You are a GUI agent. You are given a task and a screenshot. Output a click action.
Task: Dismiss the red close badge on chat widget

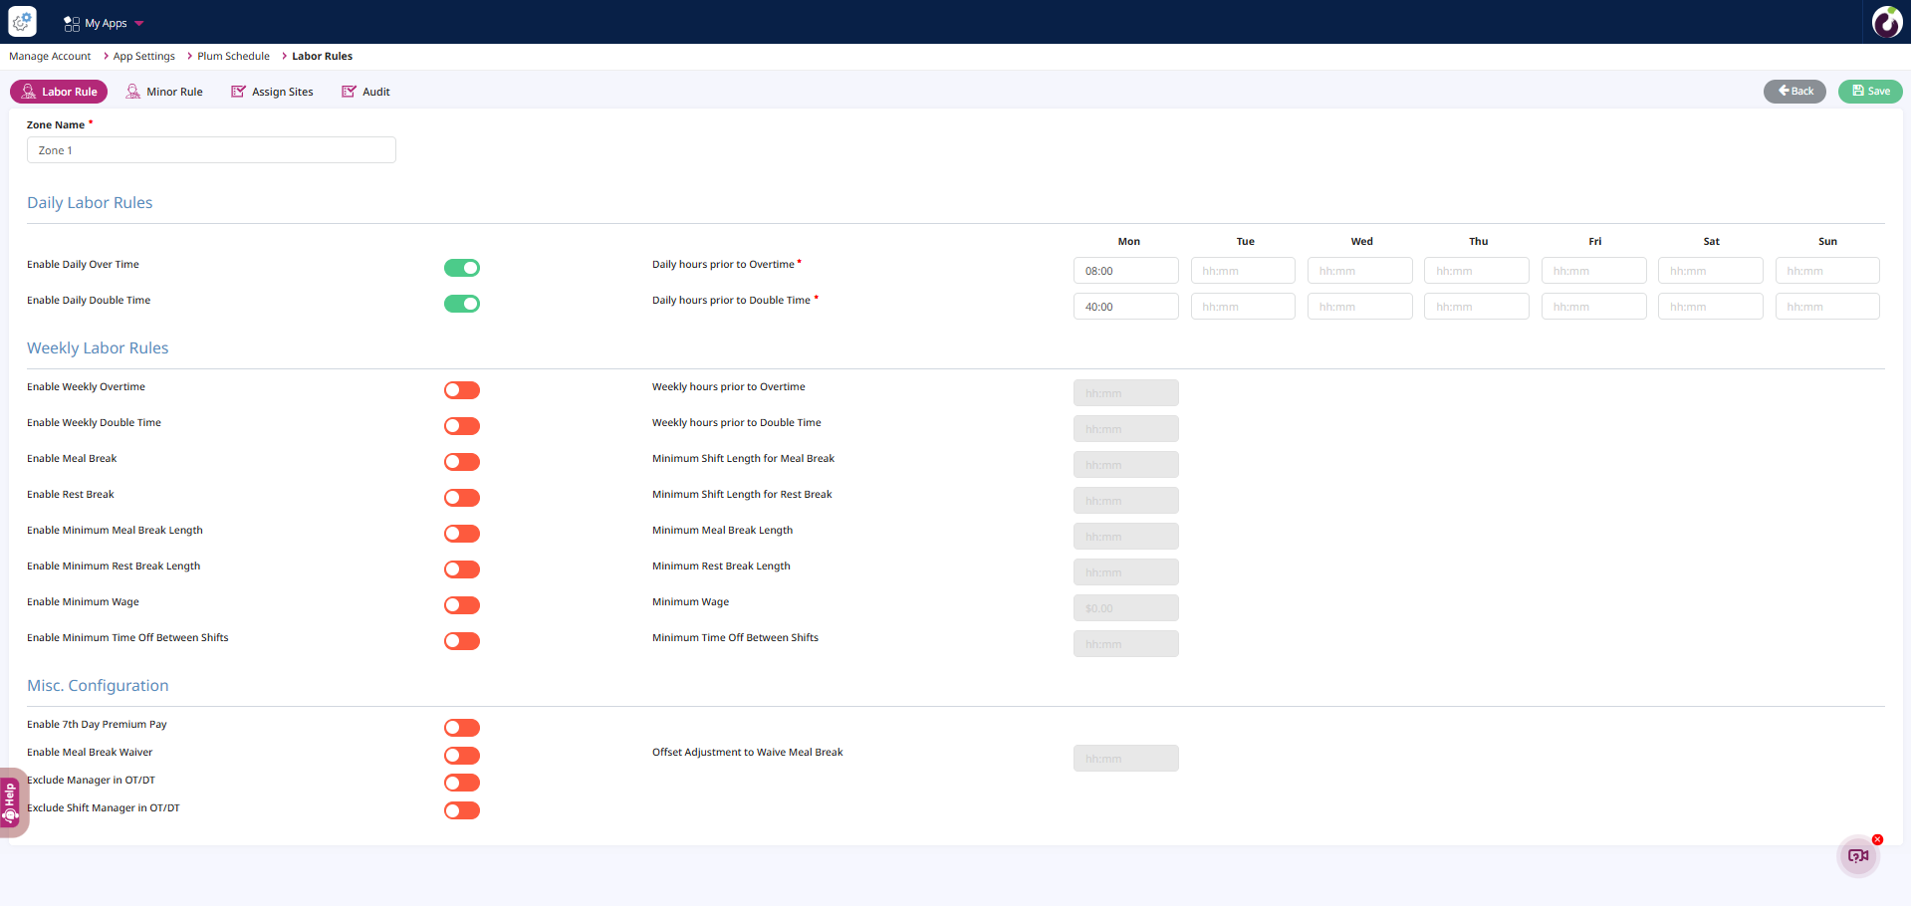point(1877,839)
